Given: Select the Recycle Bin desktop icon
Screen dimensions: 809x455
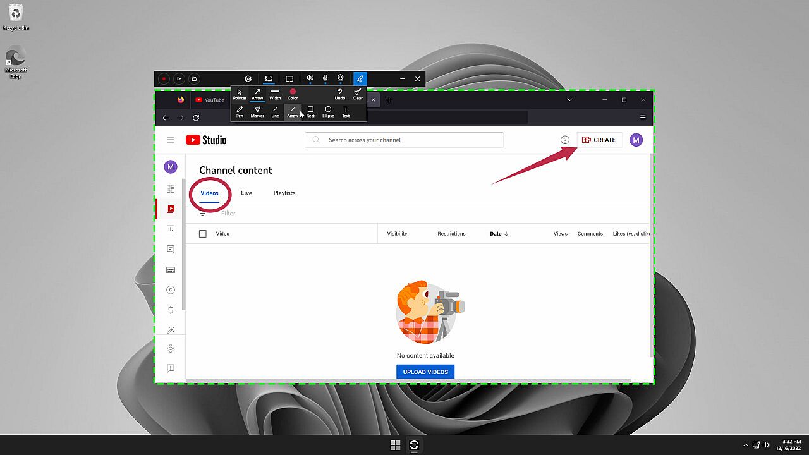Looking at the screenshot, I should [x=16, y=17].
